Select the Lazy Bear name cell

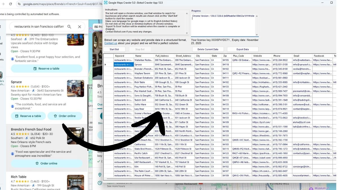coord(144,109)
